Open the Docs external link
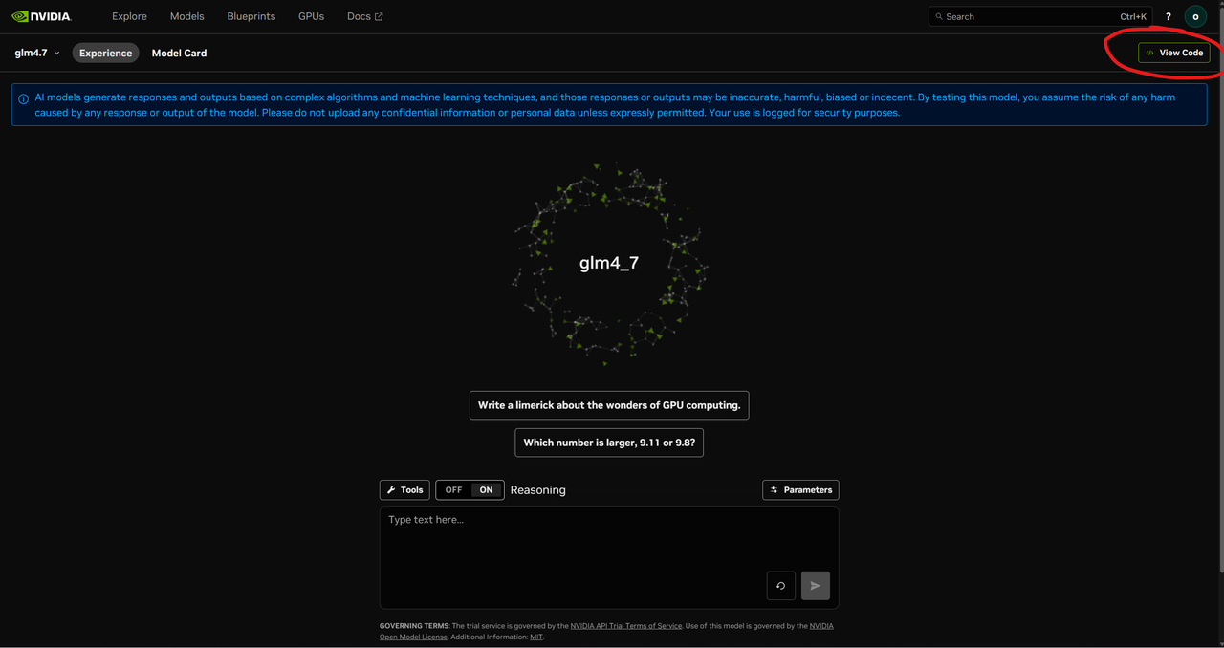The image size is (1224, 648). tap(365, 16)
